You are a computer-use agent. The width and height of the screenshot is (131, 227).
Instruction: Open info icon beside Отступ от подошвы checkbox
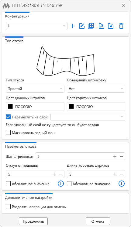coord(61,184)
